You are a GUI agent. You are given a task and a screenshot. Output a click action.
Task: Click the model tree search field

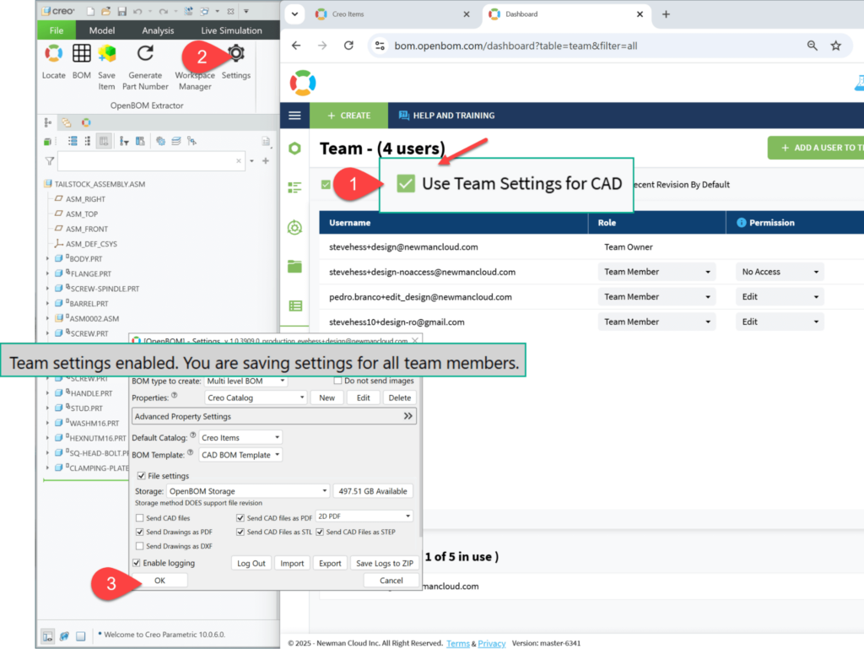150,161
